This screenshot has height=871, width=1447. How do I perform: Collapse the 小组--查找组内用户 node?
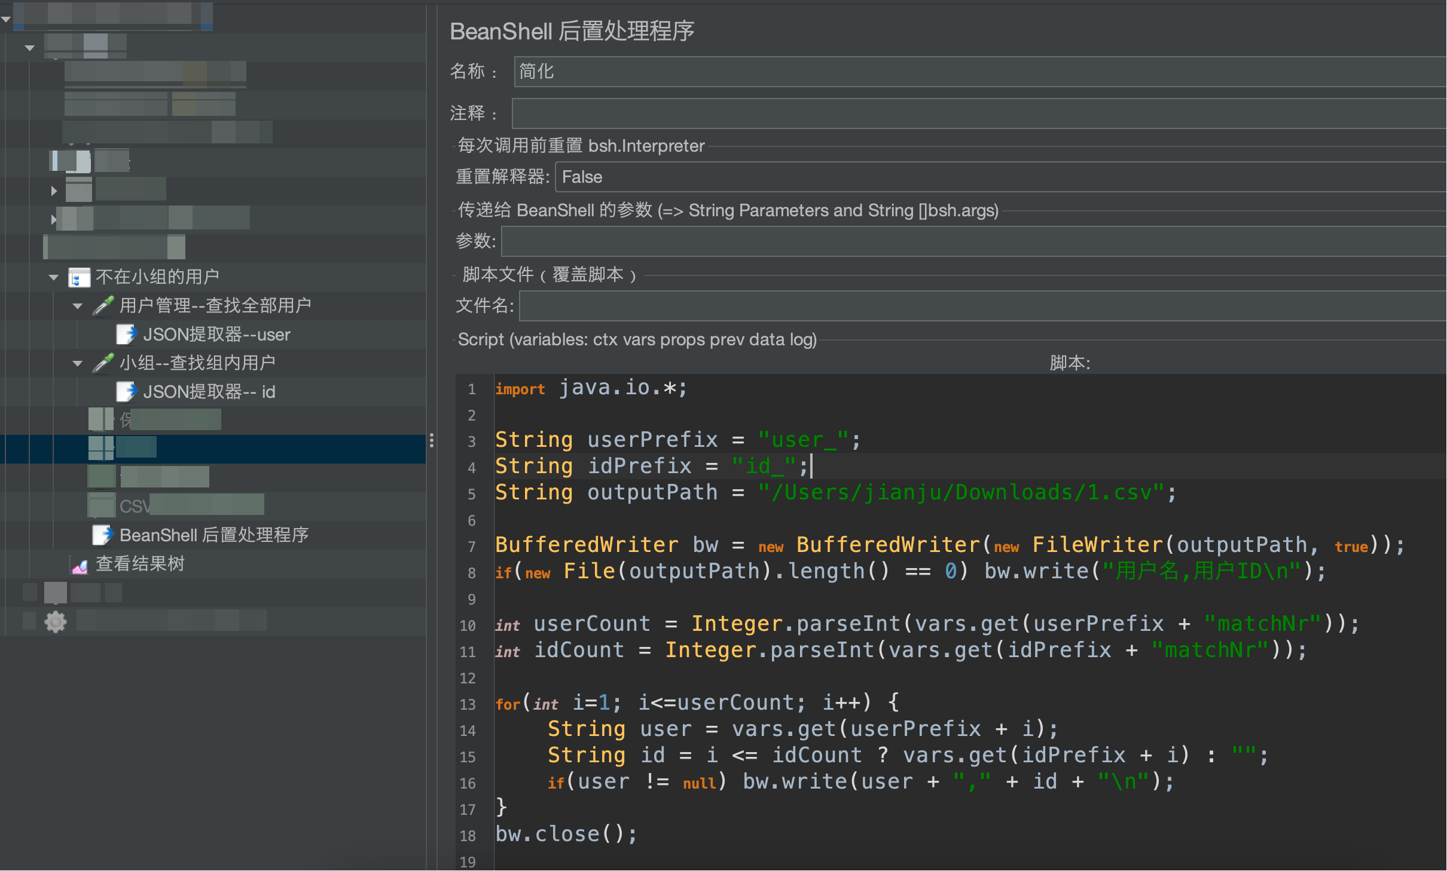point(77,363)
